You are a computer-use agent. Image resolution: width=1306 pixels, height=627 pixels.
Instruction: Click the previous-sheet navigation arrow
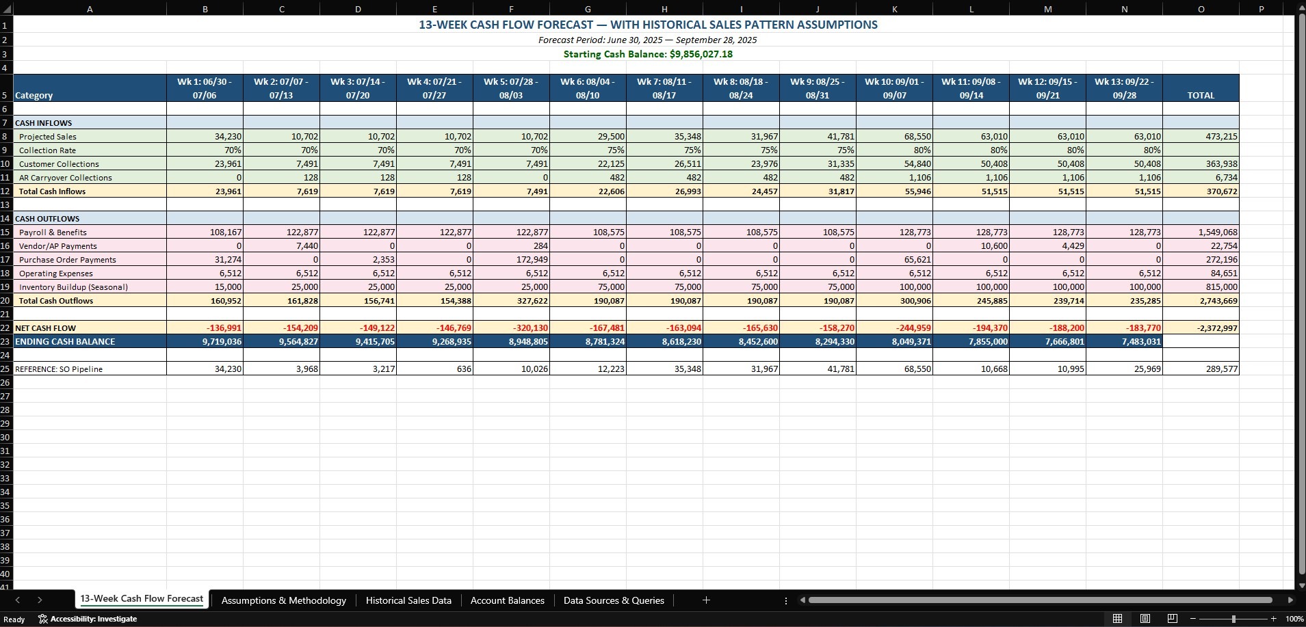(x=17, y=600)
